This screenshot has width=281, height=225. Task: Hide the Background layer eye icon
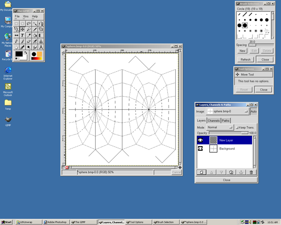coord(200,149)
